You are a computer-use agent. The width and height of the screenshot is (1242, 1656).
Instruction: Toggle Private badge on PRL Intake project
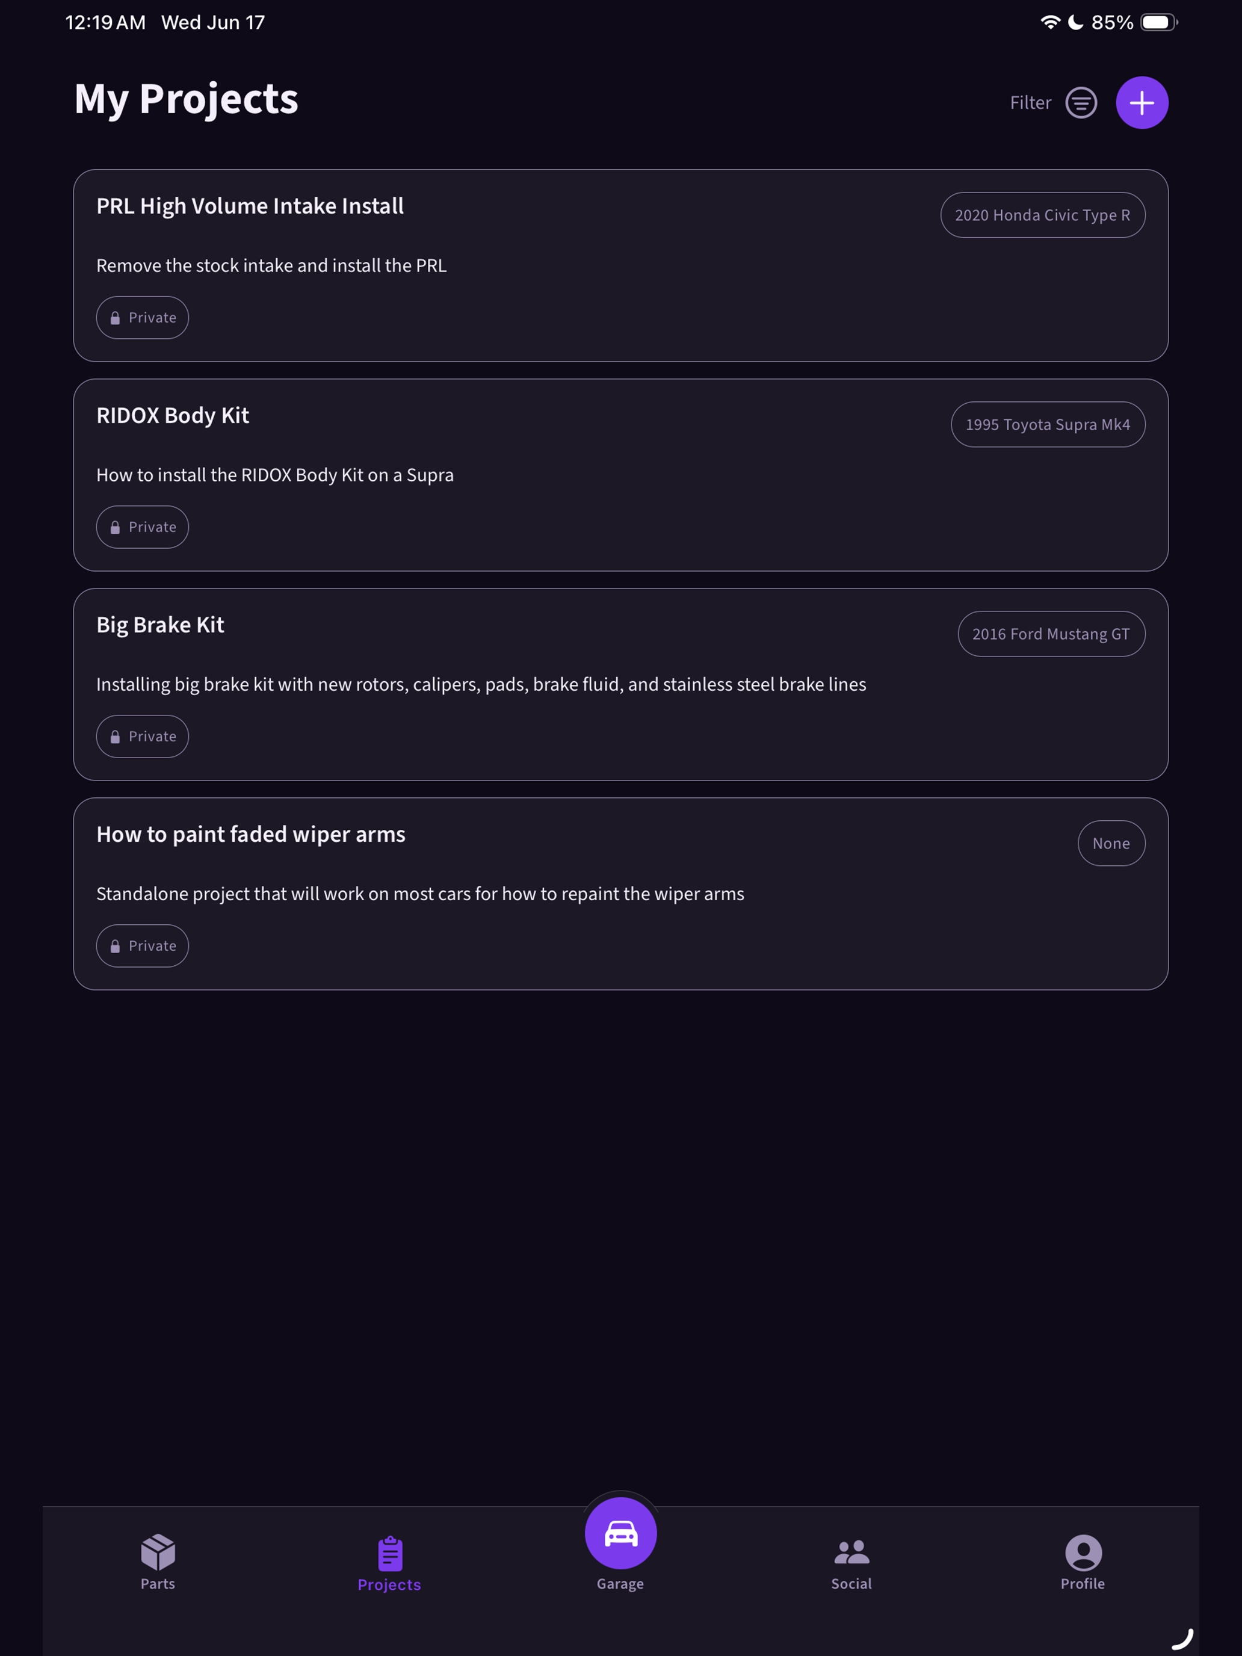(142, 318)
